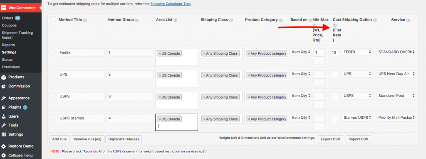Click the Users person icon
426x159 pixels.
[x=3, y=116]
